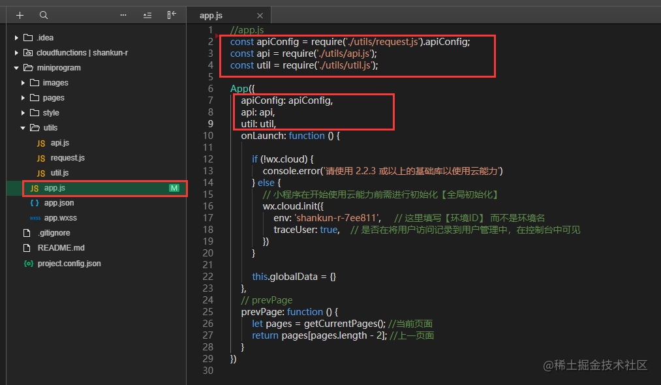Collapse the miniprogram folder arrow
The width and height of the screenshot is (661, 385).
point(16,68)
